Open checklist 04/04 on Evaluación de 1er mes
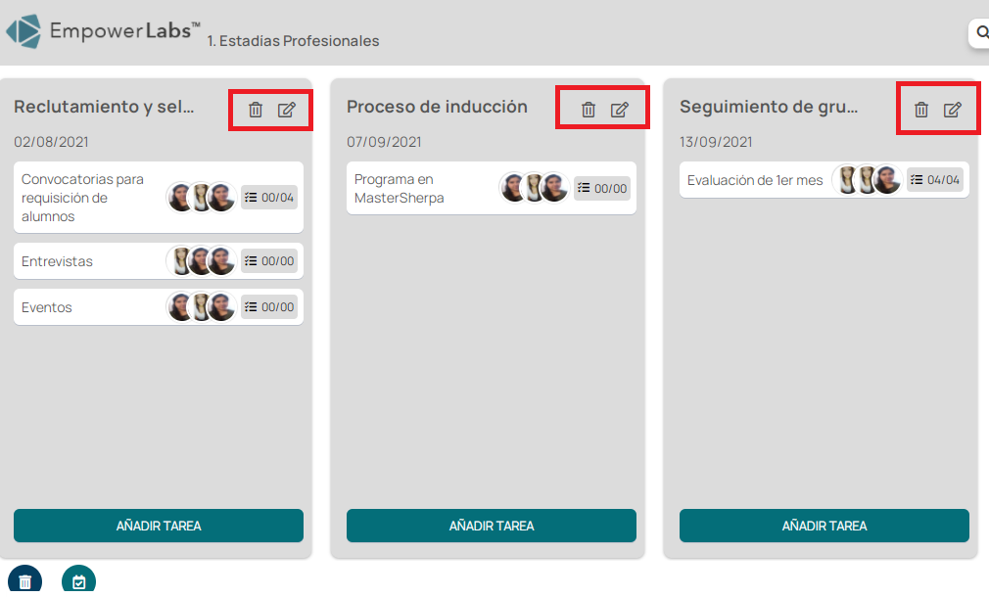Screen dimensions: 989x597 [x=935, y=180]
